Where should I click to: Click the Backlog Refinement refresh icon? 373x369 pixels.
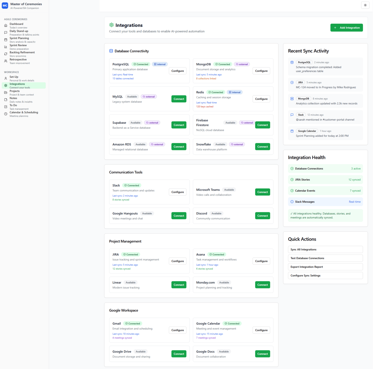(5, 54)
